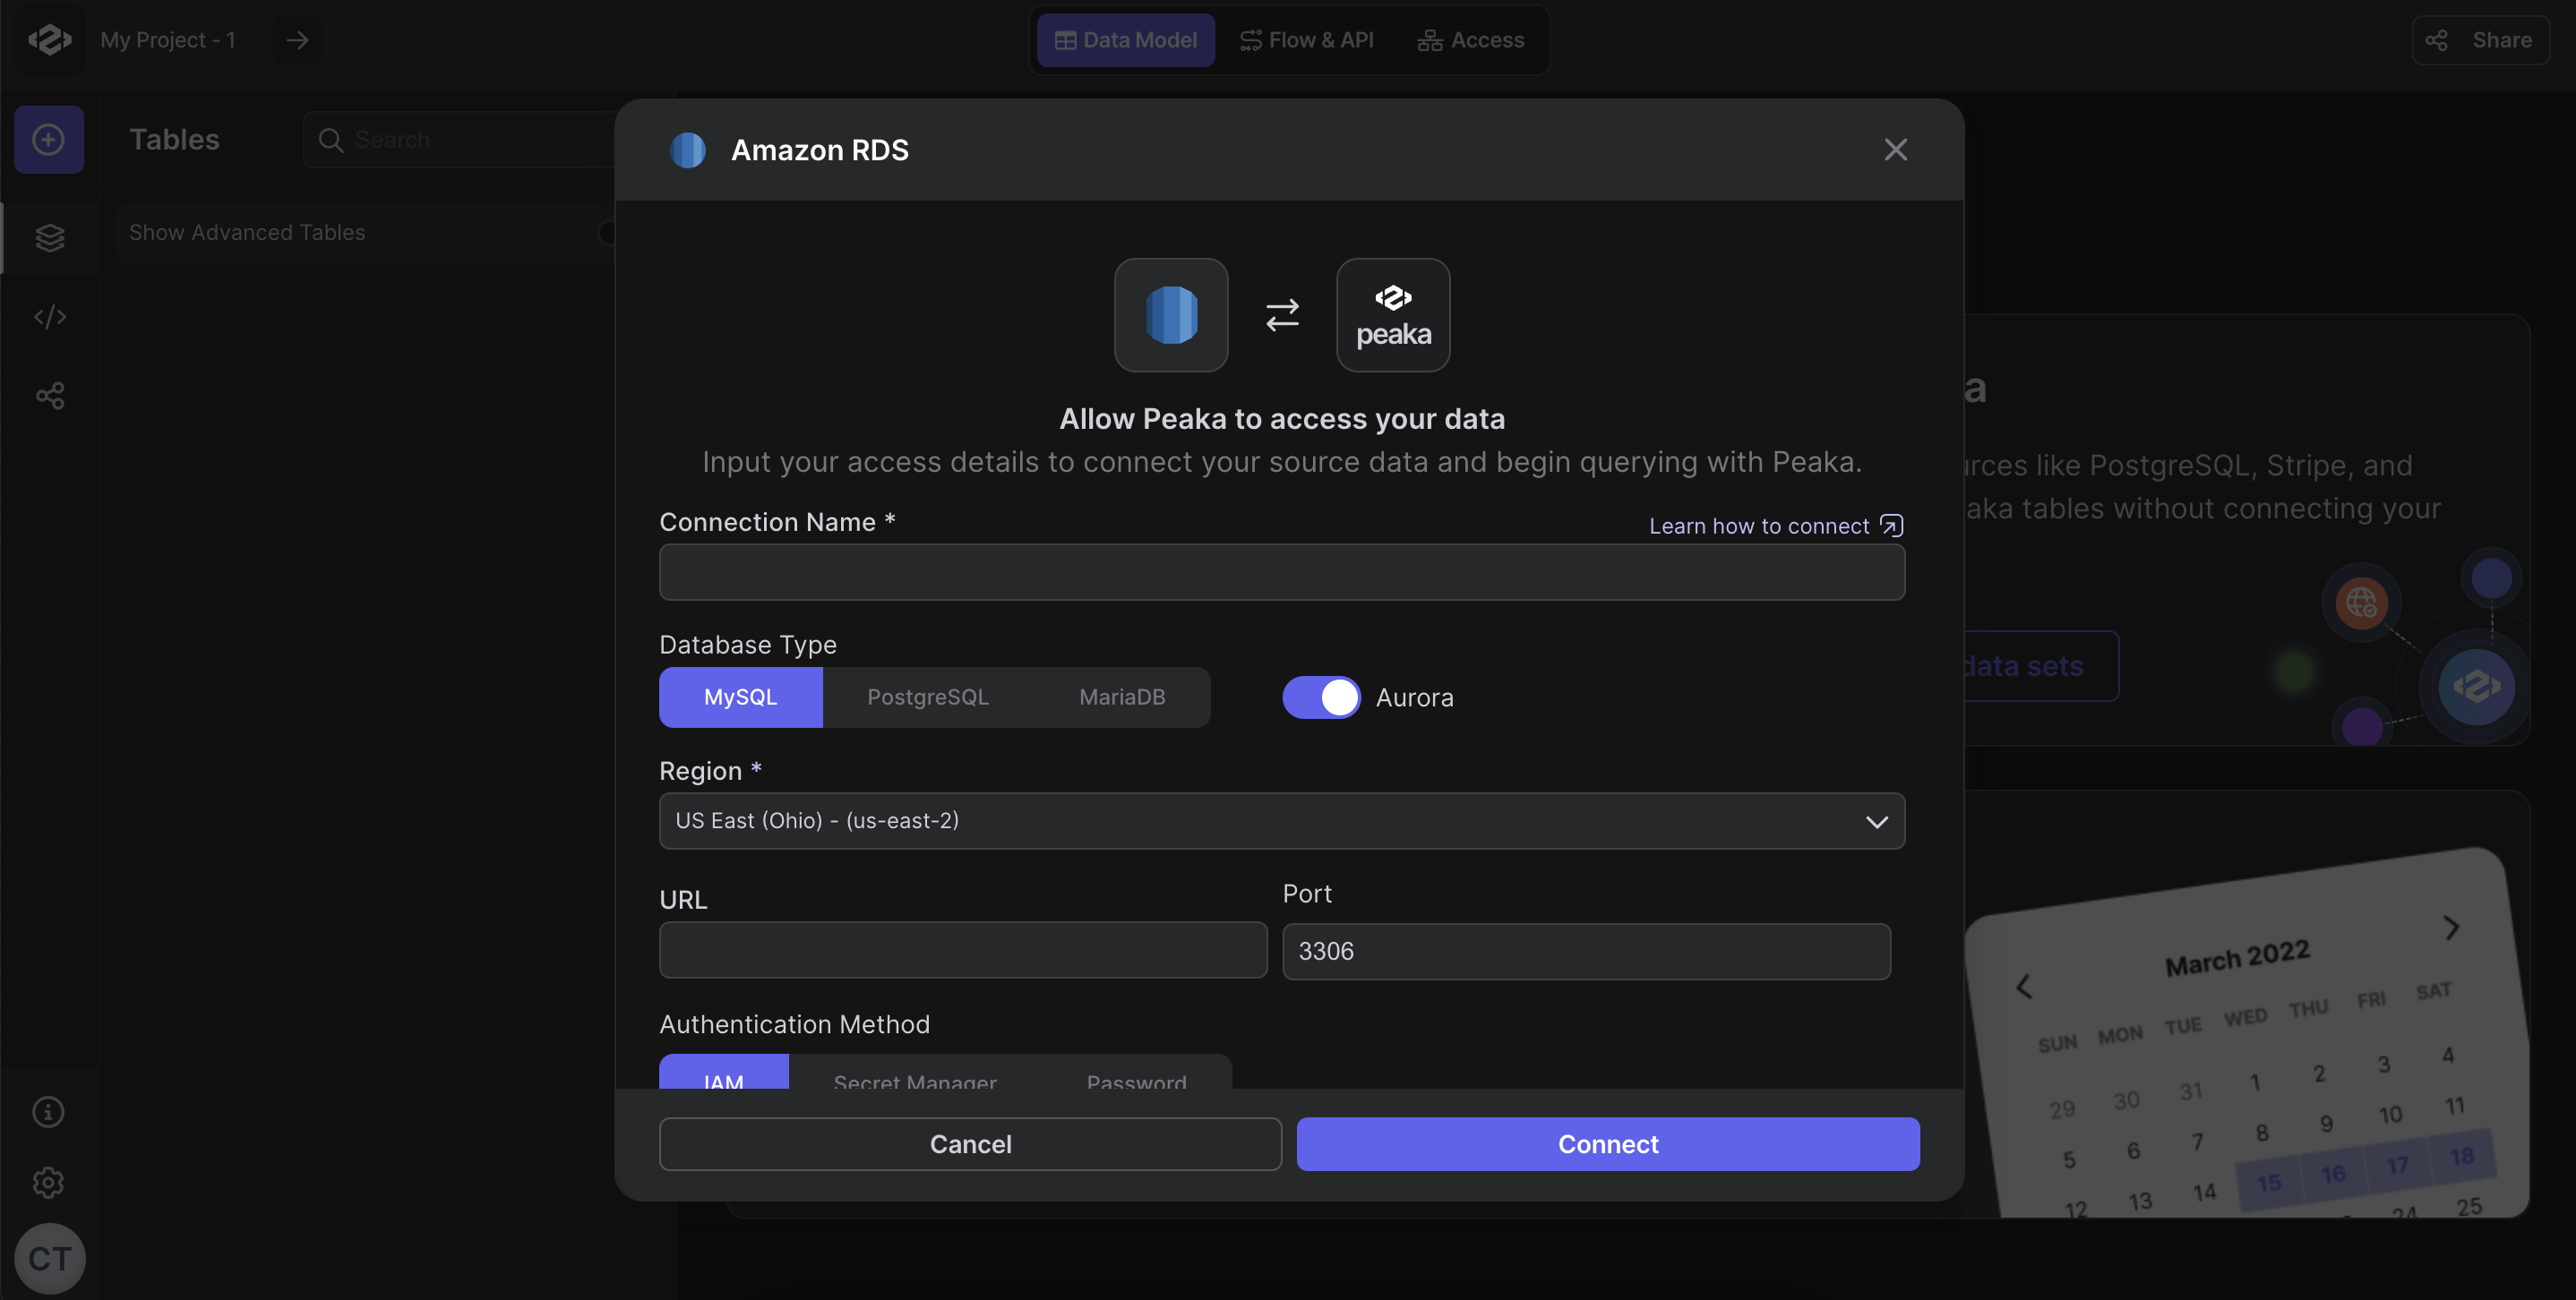Open the code editor icon in sidebar
This screenshot has width=2576, height=1300.
(49, 317)
